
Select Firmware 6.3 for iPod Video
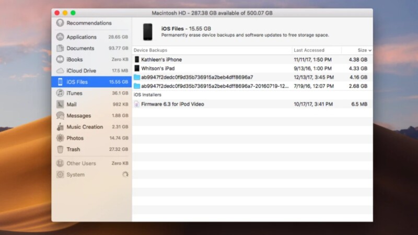coord(252,104)
